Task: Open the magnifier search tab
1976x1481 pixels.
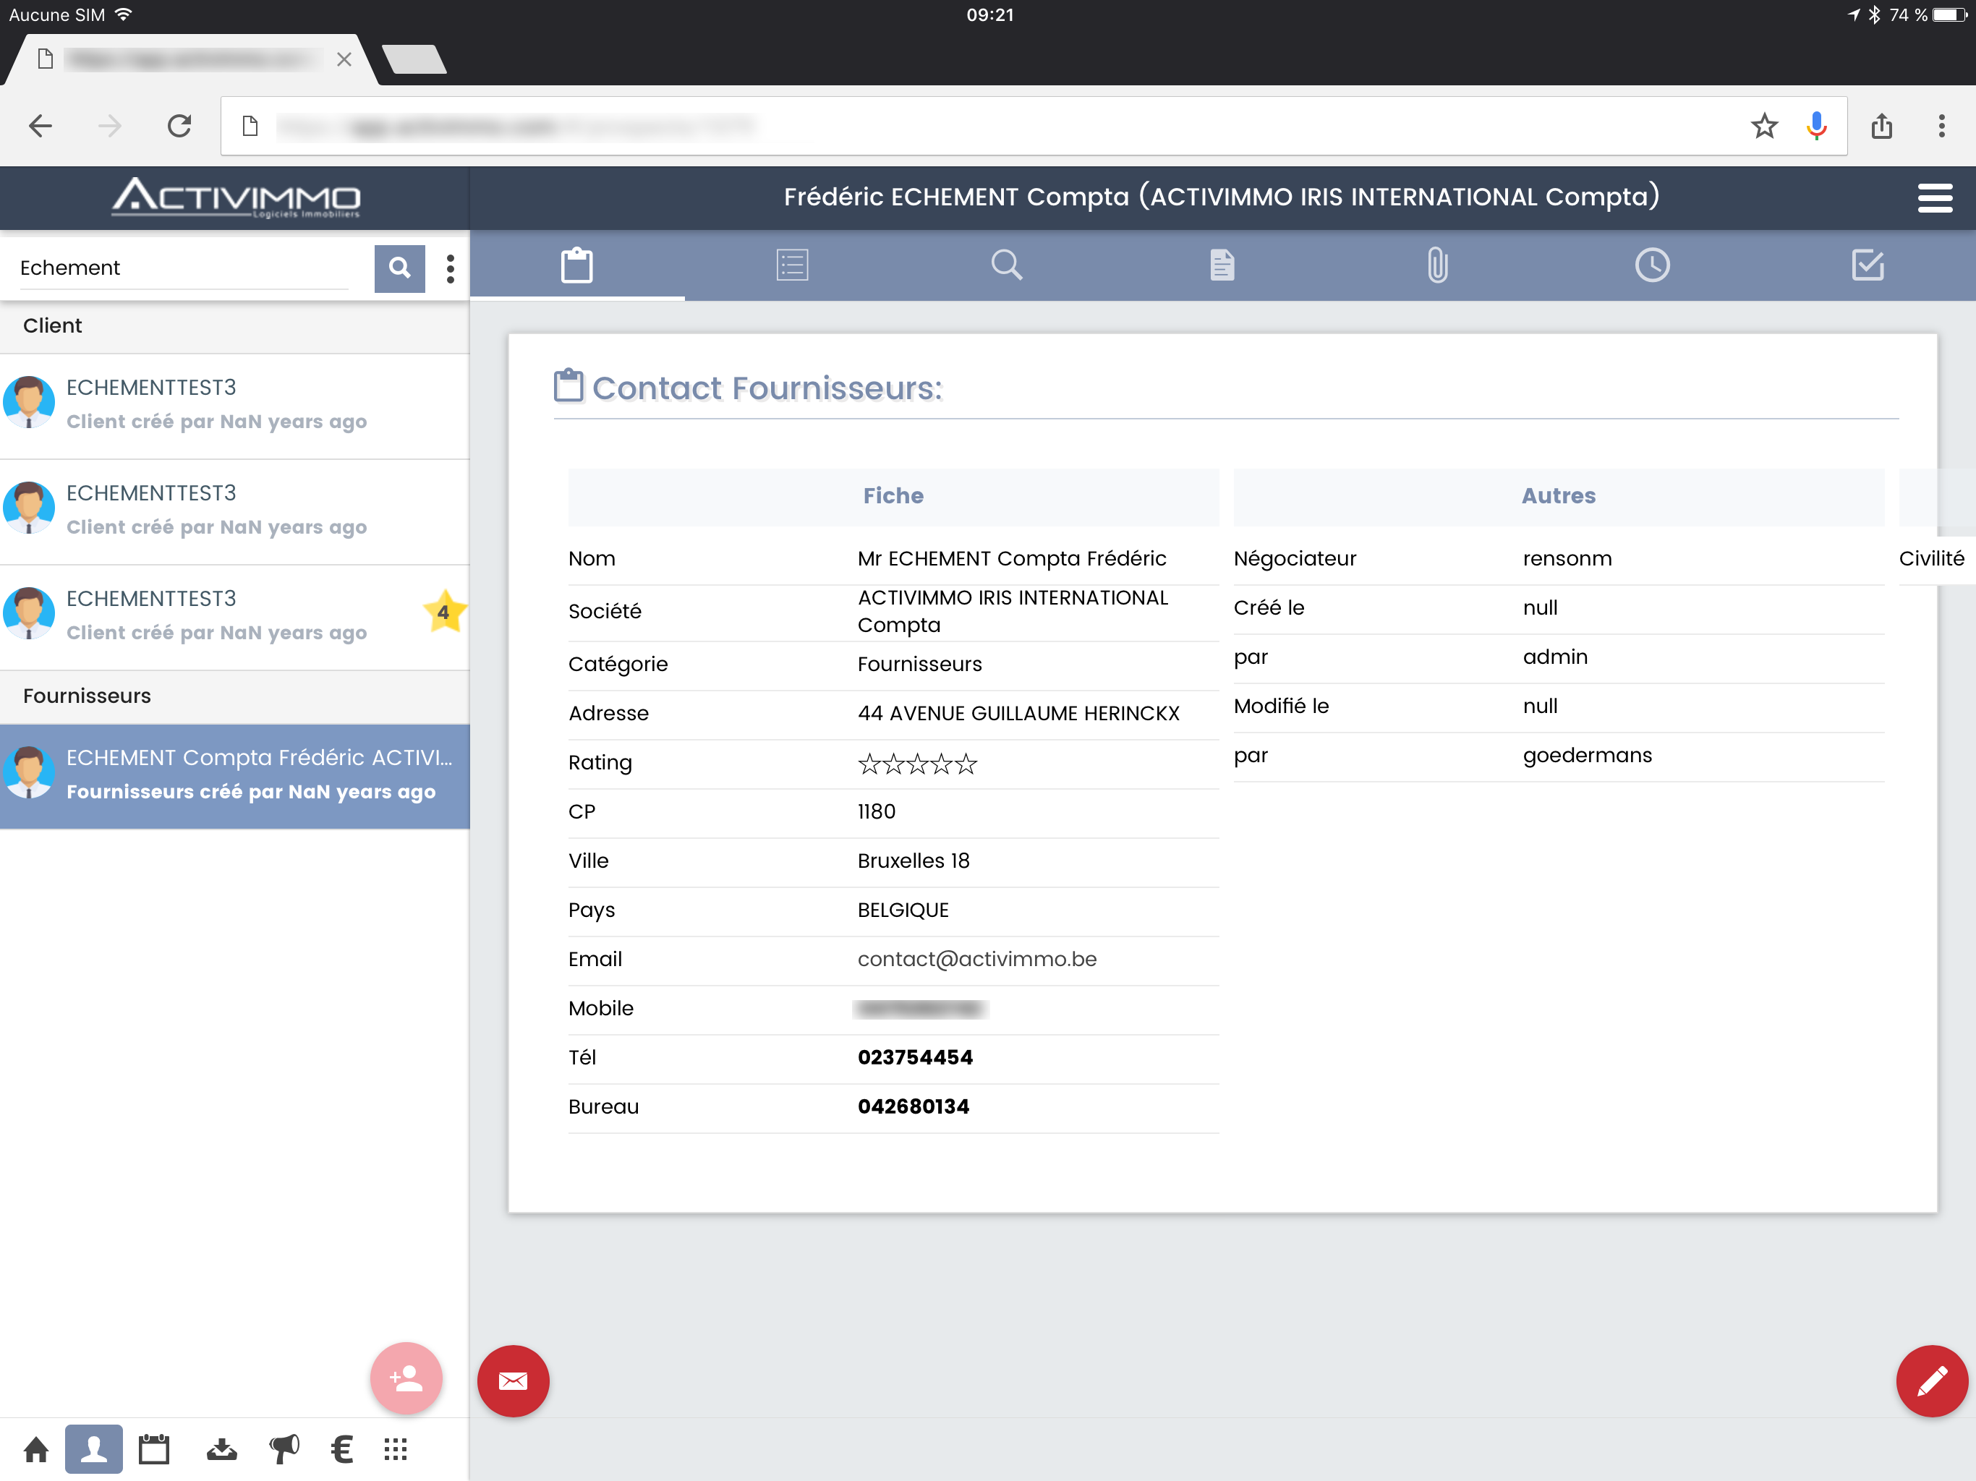Action: tap(1007, 265)
